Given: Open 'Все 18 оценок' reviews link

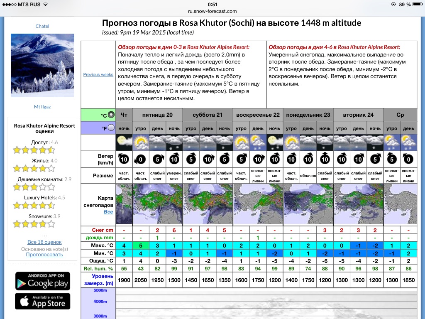Looking at the screenshot, I should pos(44,242).
